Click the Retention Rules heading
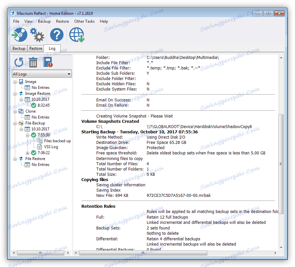295x267 pixels. pos(99,206)
